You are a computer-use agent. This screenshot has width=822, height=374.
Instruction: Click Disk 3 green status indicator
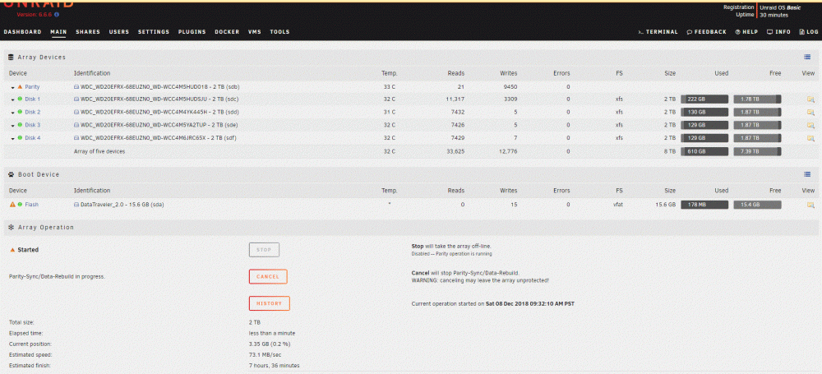pos(20,125)
